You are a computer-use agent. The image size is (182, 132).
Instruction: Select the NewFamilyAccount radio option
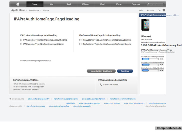coord(21,44)
